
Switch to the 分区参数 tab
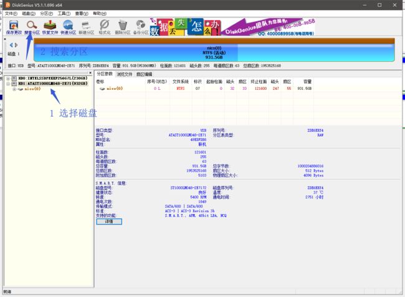pyautogui.click(x=105, y=74)
